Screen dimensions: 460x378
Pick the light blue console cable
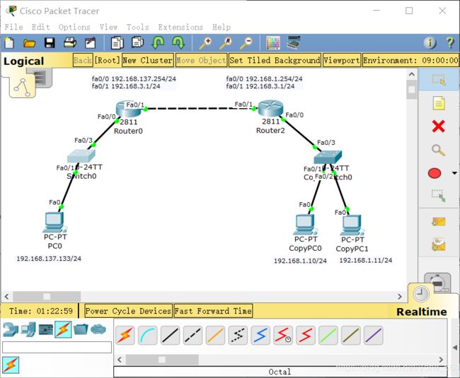148,335
